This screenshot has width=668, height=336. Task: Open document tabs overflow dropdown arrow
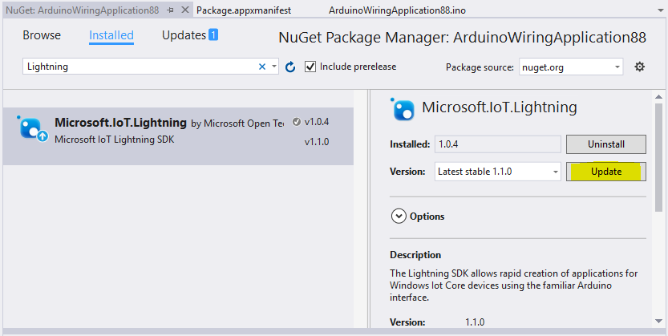661,10
